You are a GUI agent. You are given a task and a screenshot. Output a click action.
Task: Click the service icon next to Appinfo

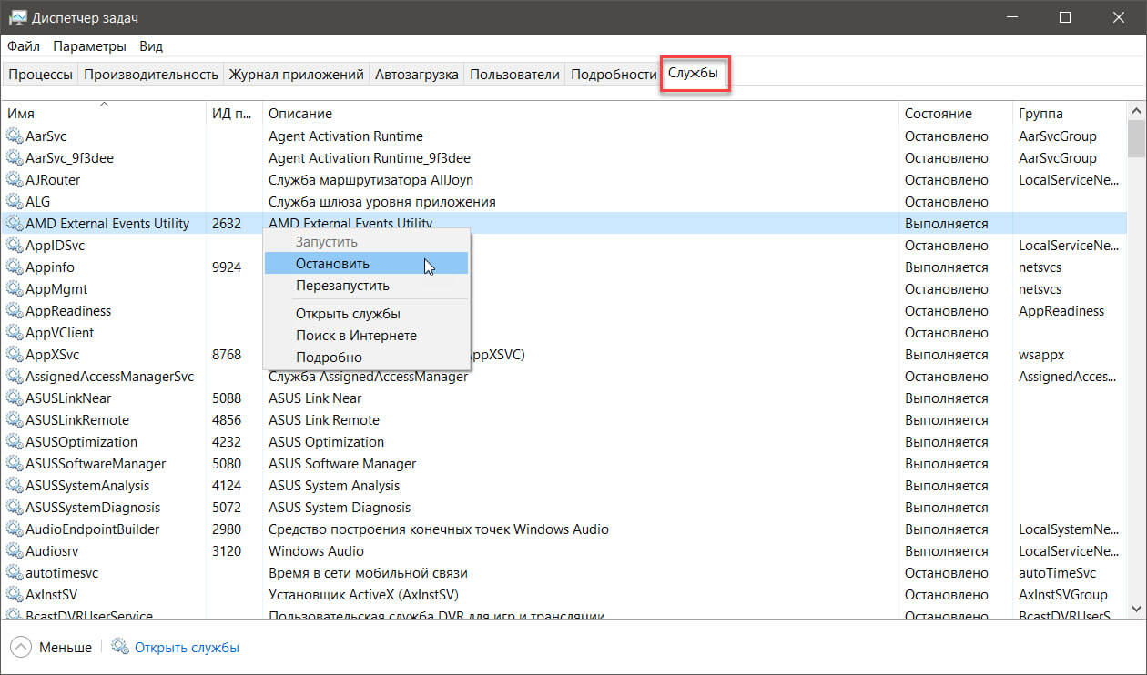(15, 267)
